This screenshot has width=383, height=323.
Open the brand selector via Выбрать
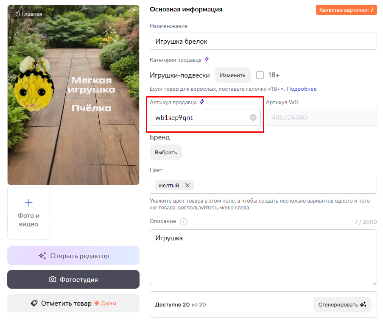coord(165,152)
